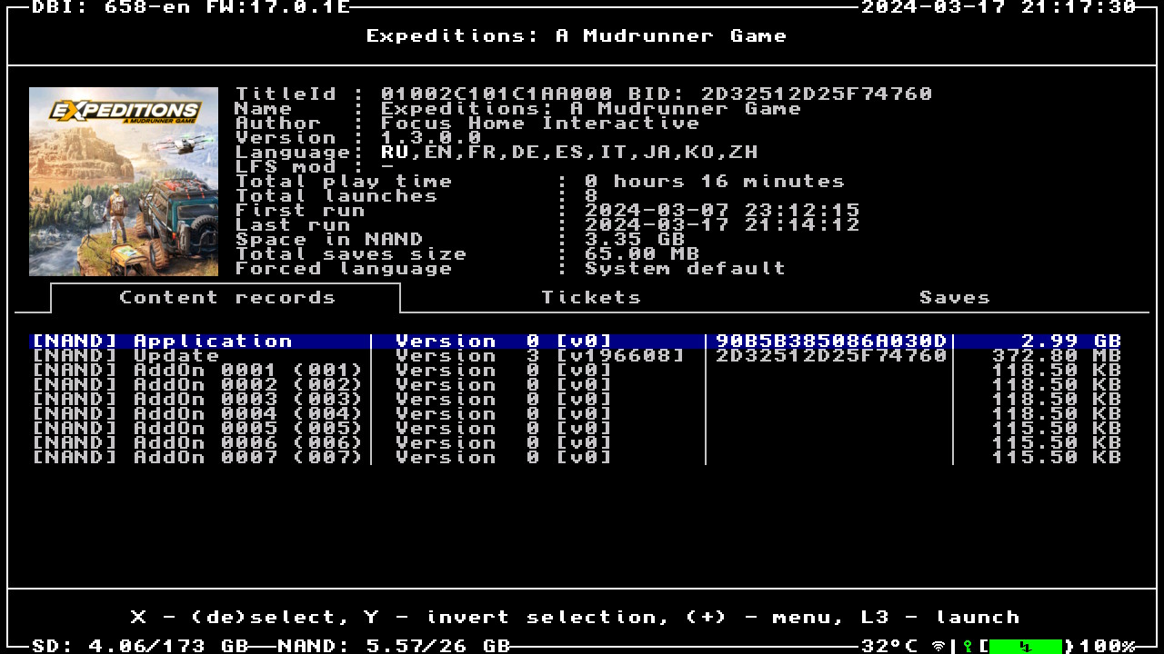Screen dimensions: 1164x654
Task: Select the AddOn 0004 (004) record
Action: pyautogui.click(x=576, y=414)
